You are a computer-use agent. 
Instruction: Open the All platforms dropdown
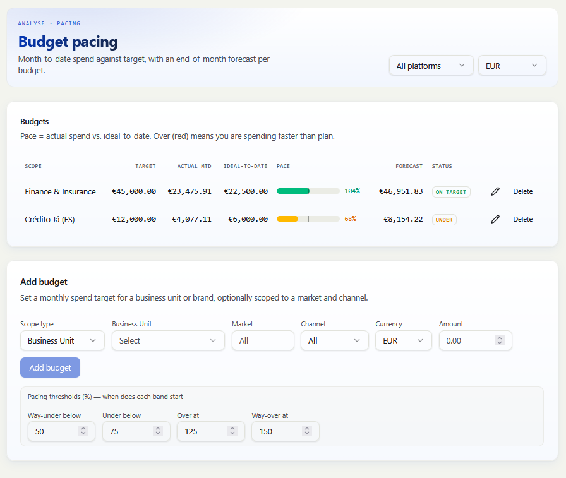click(x=431, y=66)
